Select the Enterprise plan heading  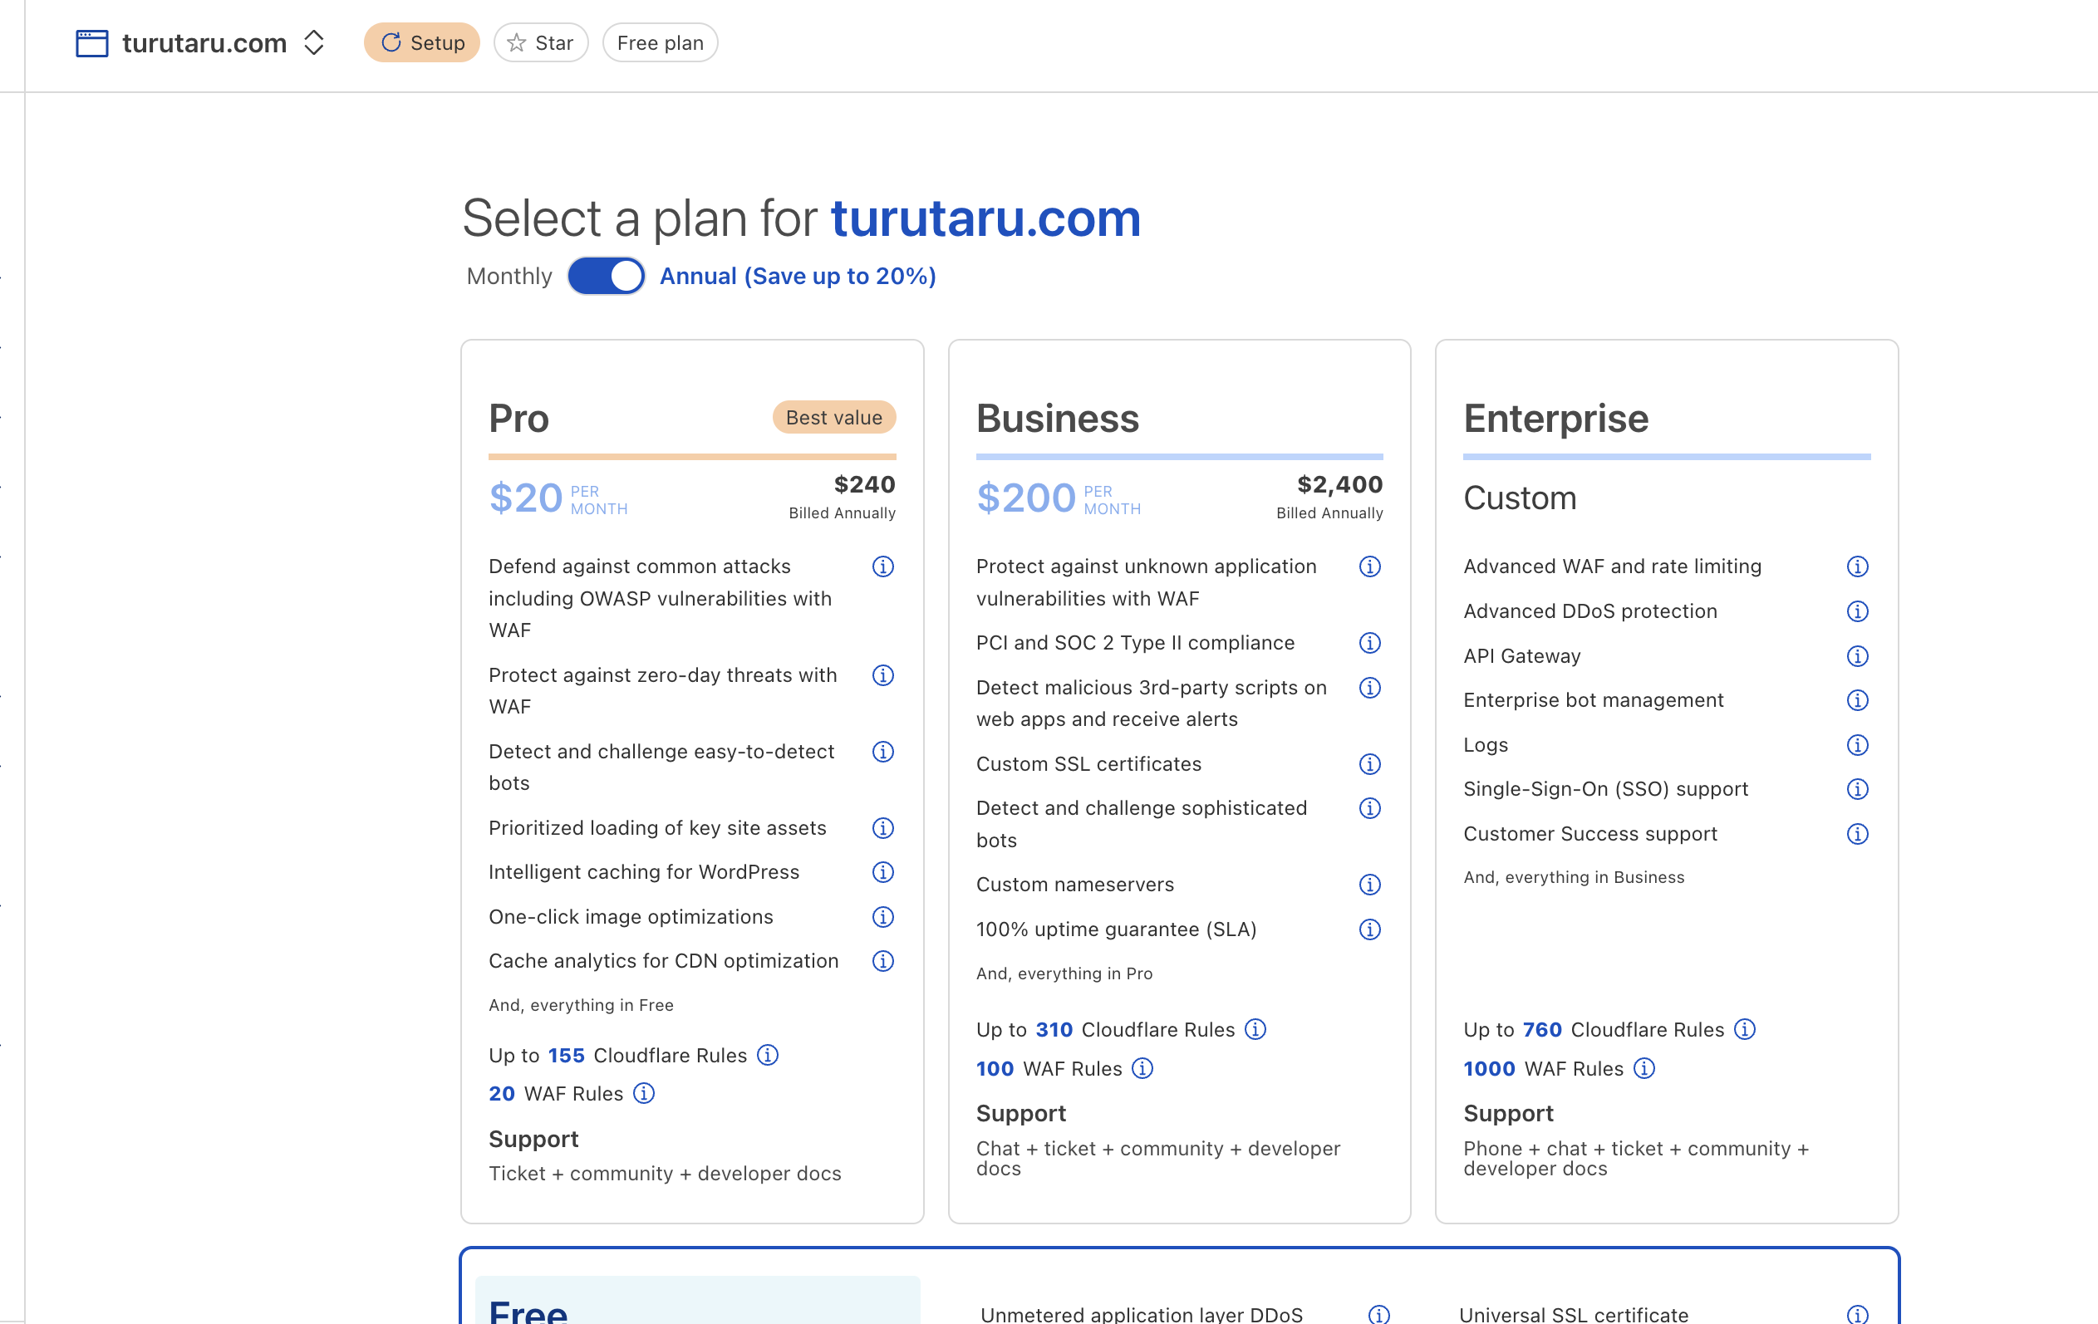(x=1556, y=419)
